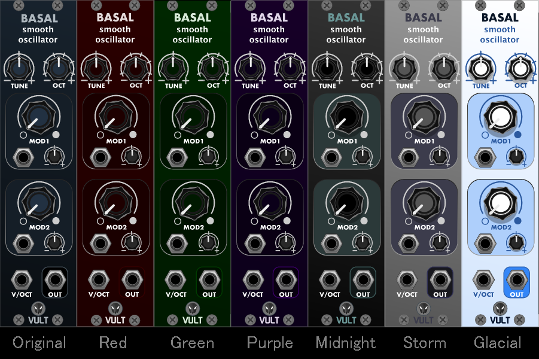The width and height of the screenshot is (539, 359).
Task: Toggle the hollow MOD2 circle on Glacial module
Action: pyautogui.click(x=485, y=221)
